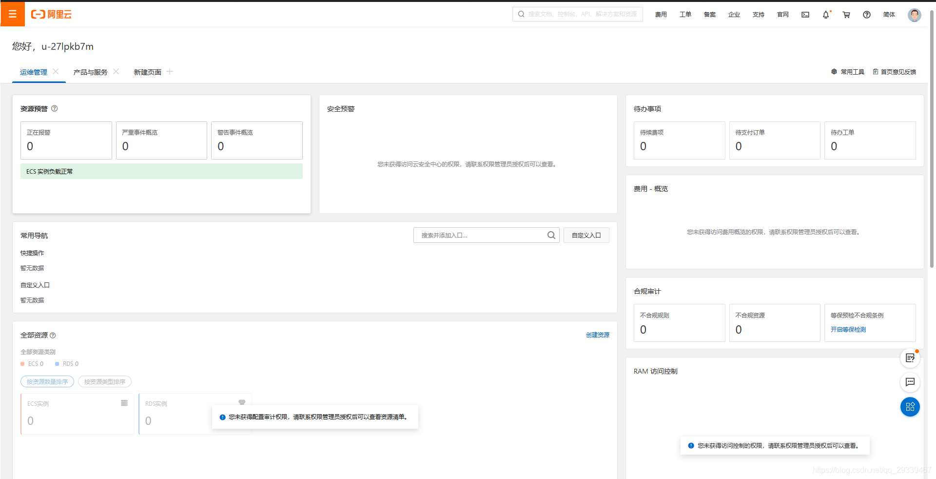Open the 待支付订单 card
Image resolution: width=936 pixels, height=479 pixels.
pyautogui.click(x=775, y=140)
